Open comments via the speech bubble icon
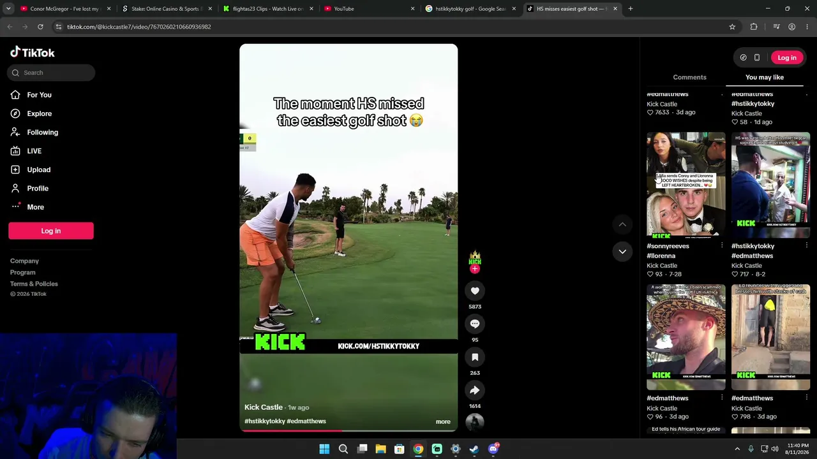The image size is (817, 459). click(475, 324)
